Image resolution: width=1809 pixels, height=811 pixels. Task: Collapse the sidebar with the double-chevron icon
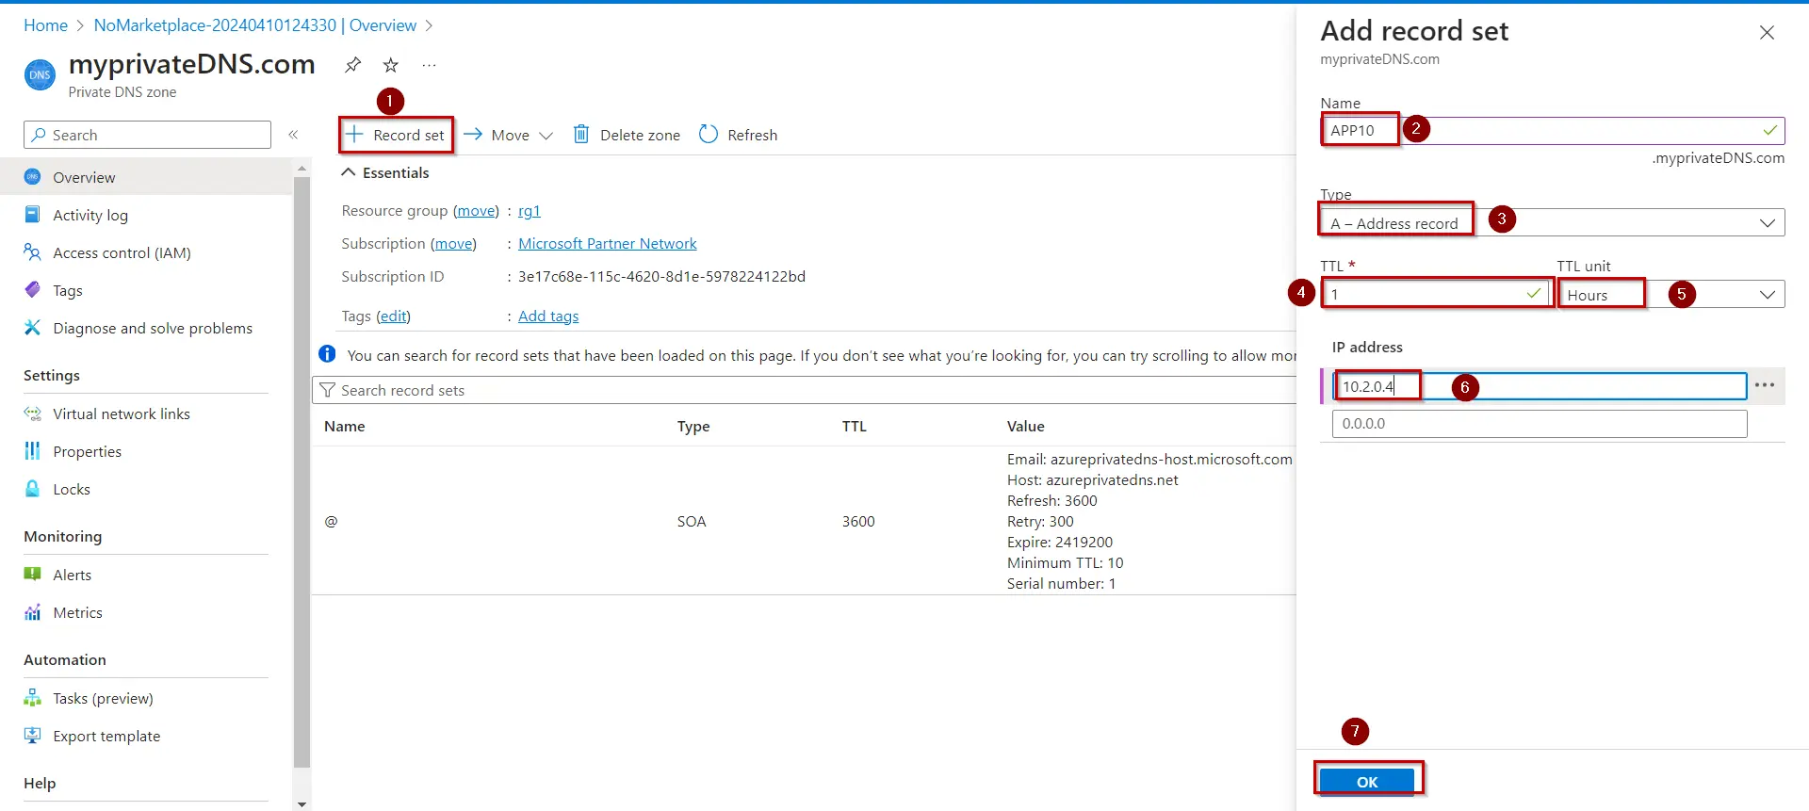293,135
